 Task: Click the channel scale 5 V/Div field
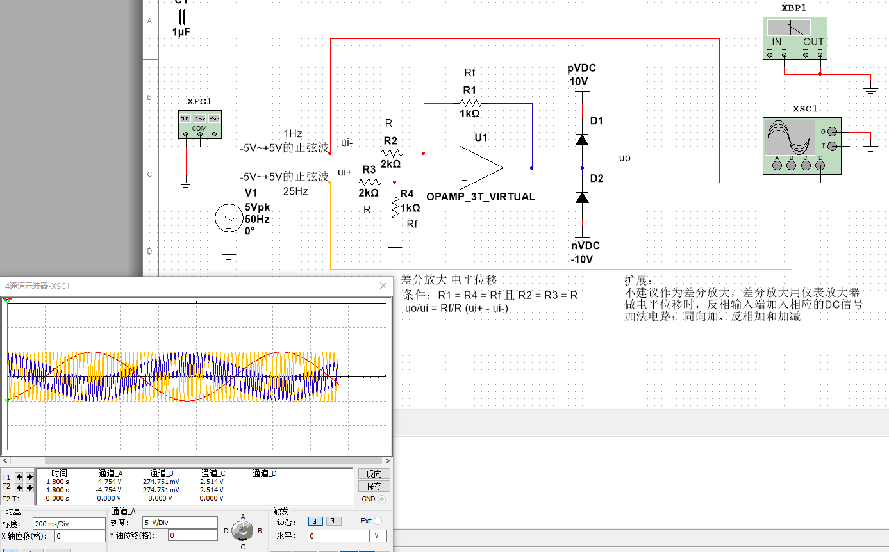(179, 523)
